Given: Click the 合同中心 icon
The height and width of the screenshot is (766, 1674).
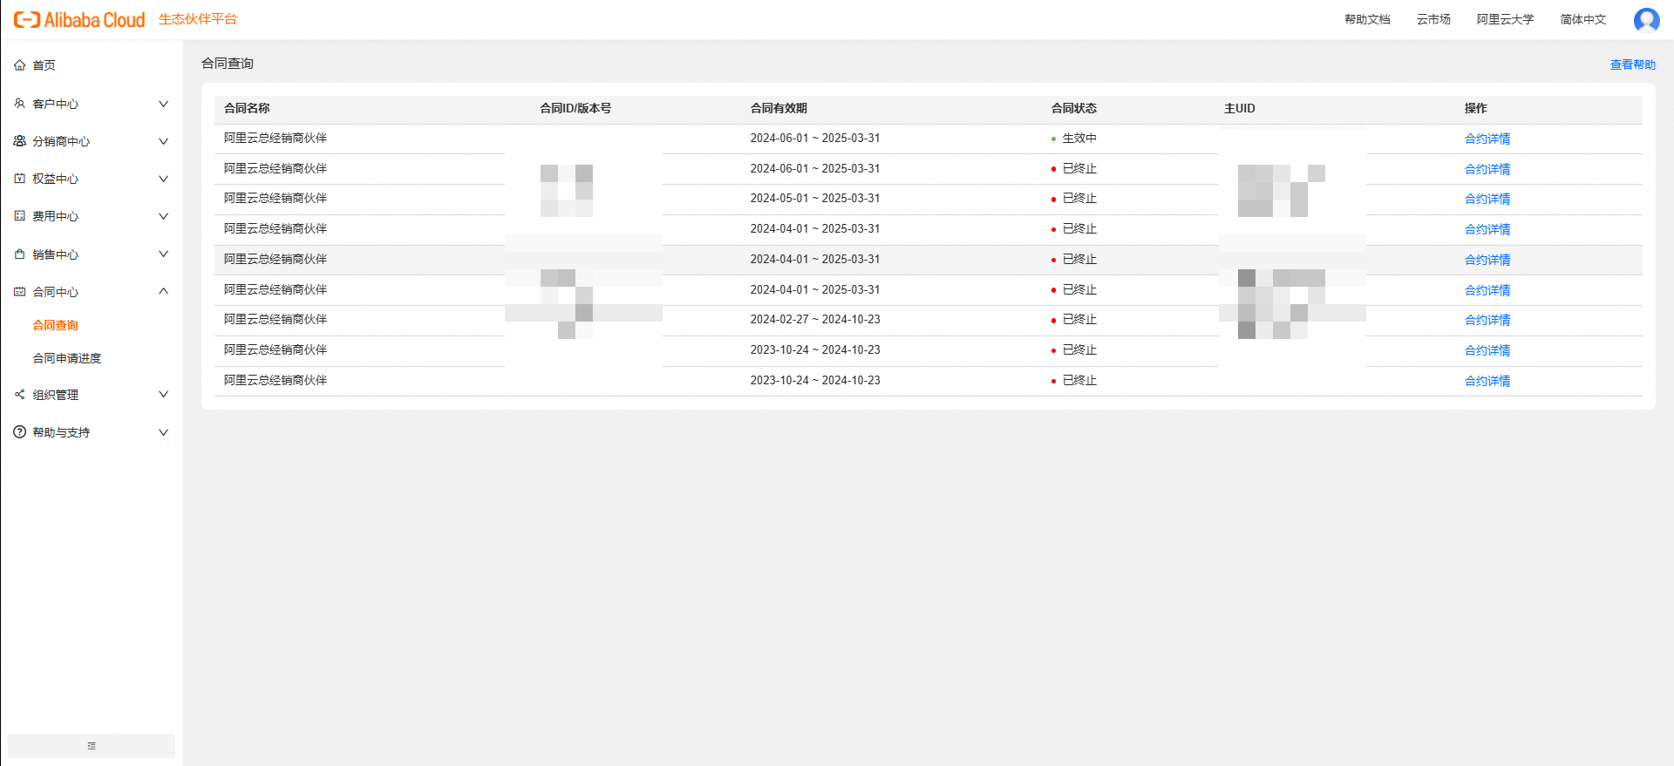Looking at the screenshot, I should (20, 292).
